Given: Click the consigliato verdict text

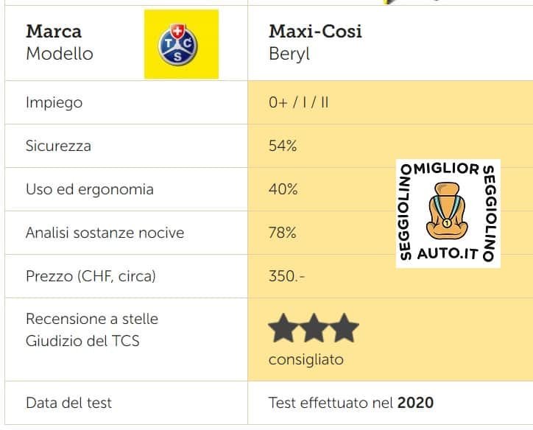Looking at the screenshot, I should coord(306,359).
